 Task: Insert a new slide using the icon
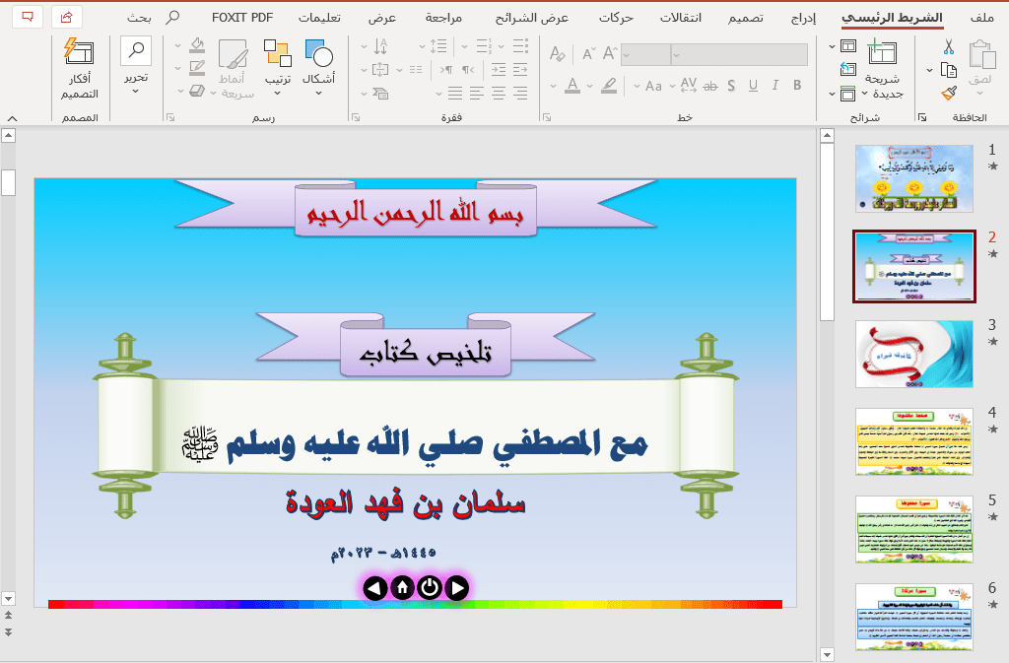point(882,54)
